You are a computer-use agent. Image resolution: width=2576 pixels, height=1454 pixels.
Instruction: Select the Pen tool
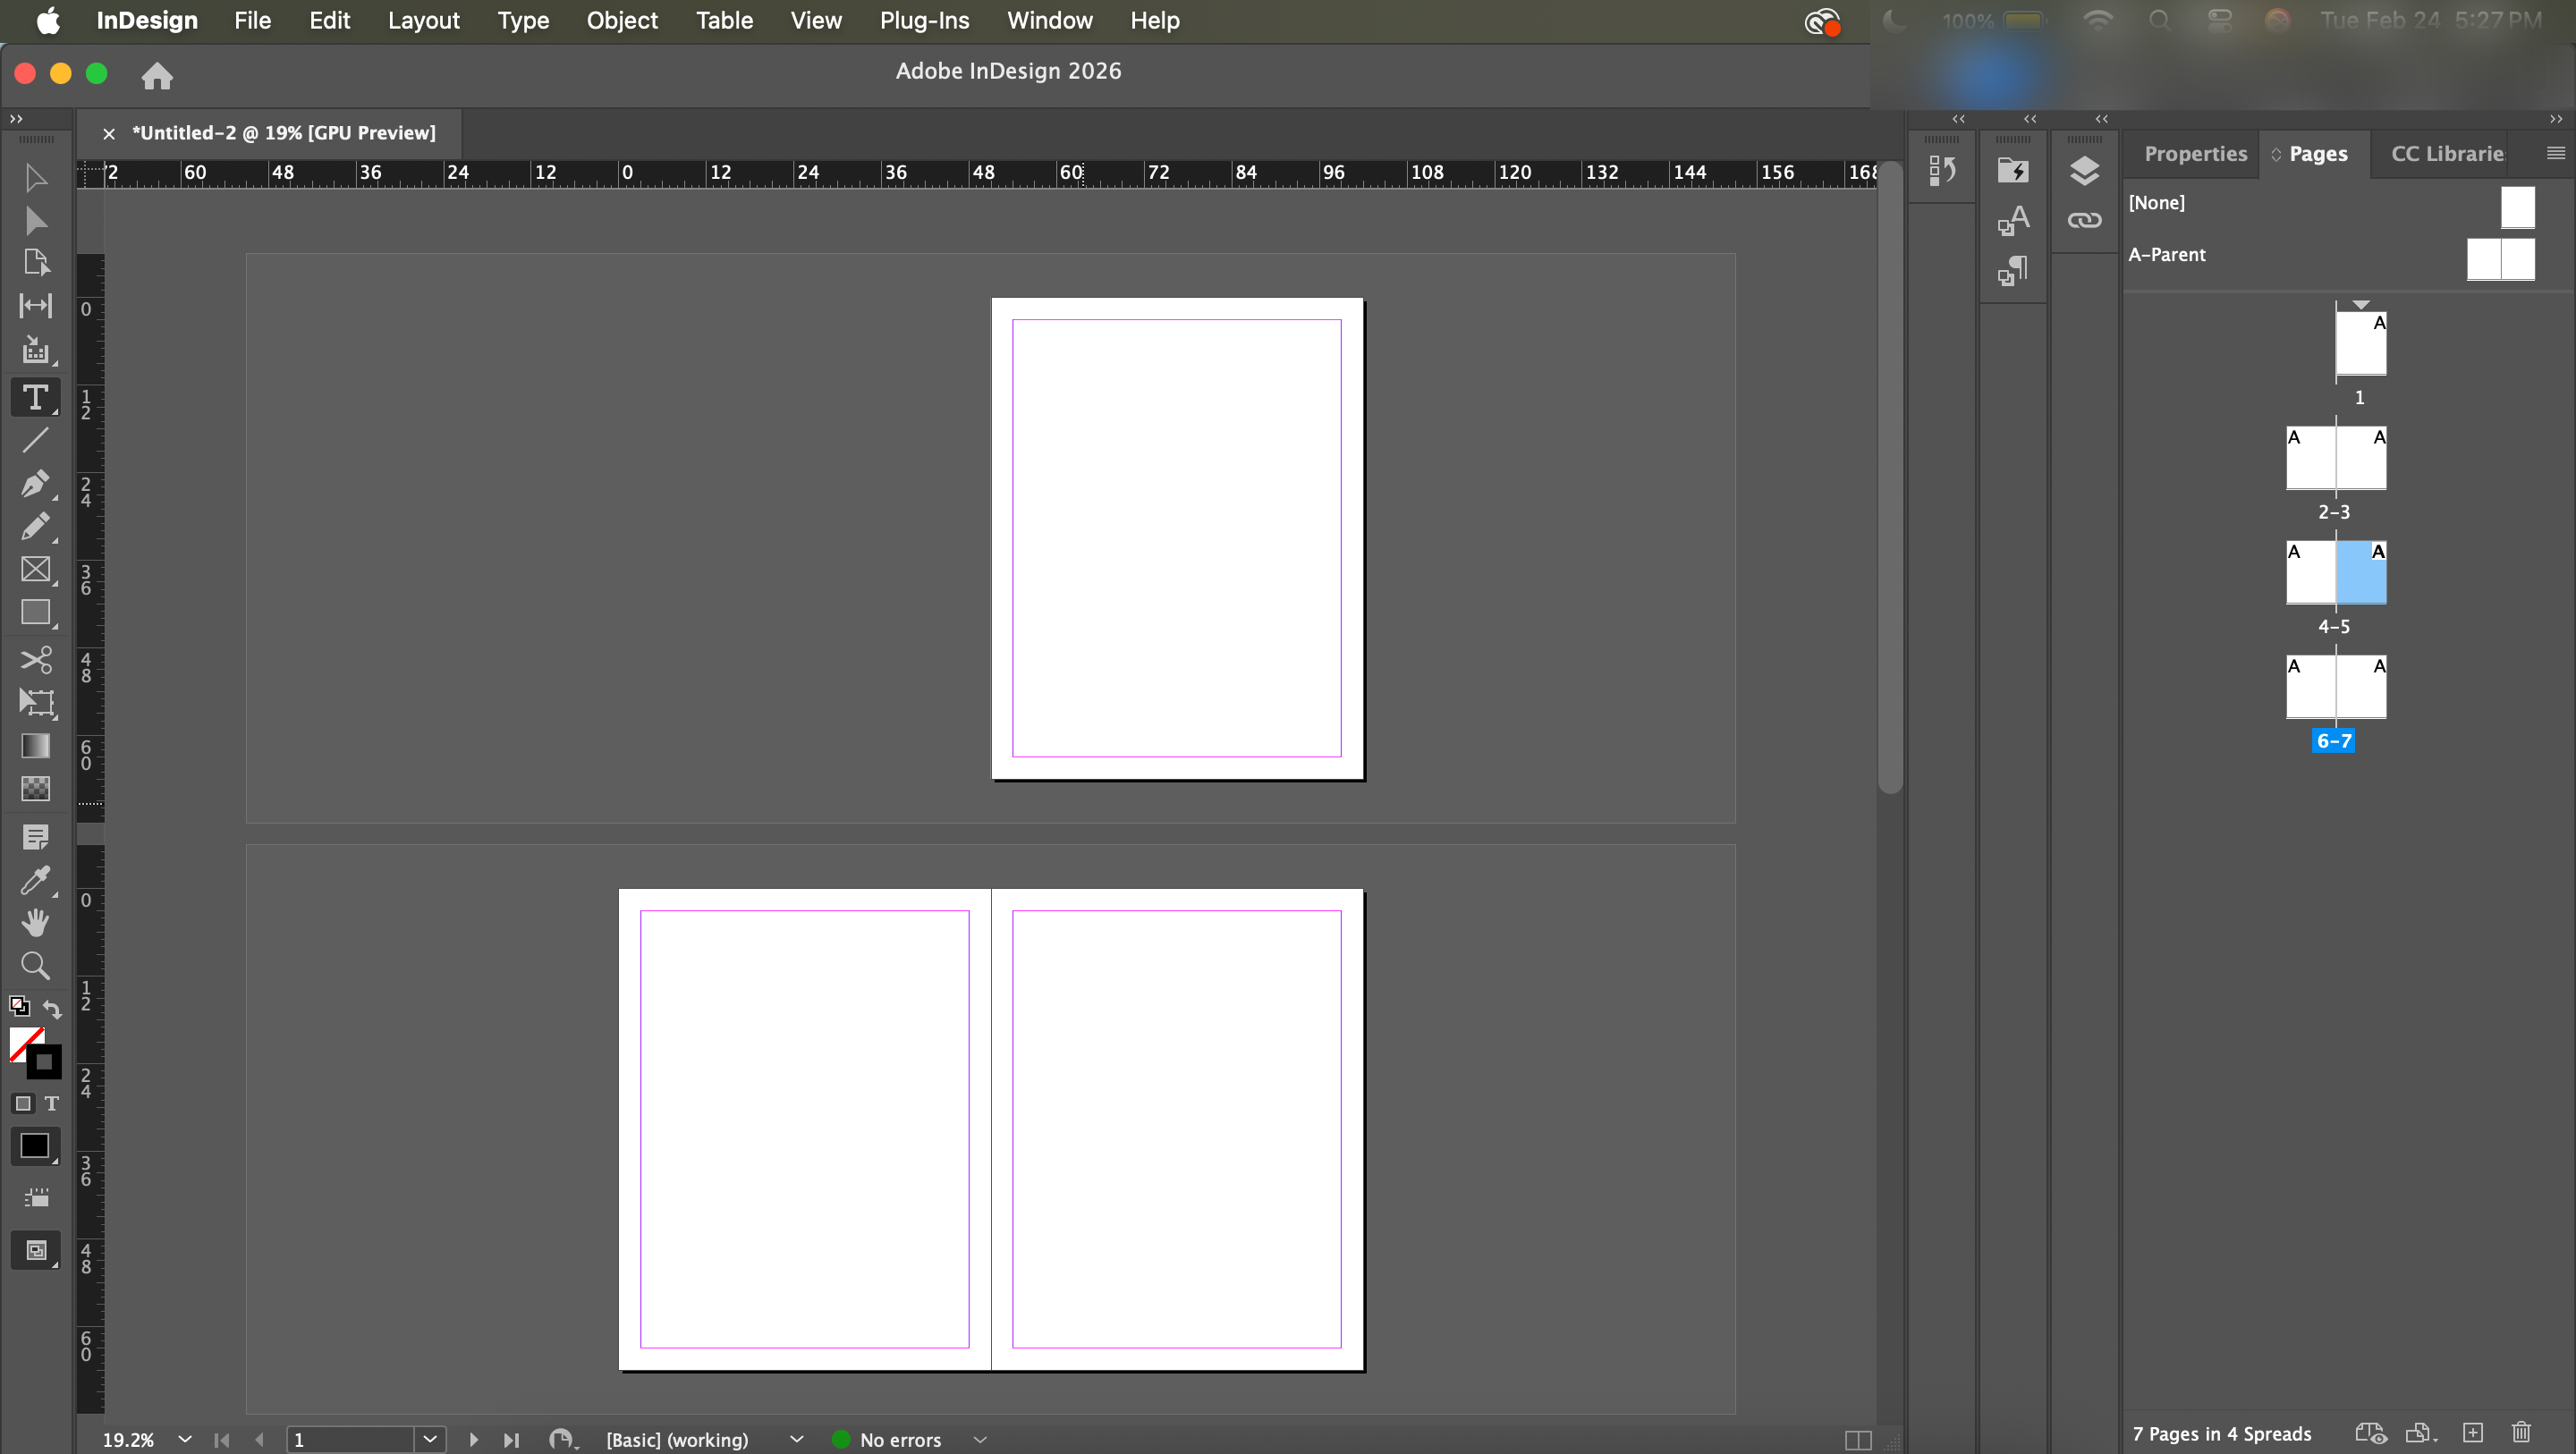coord(34,484)
